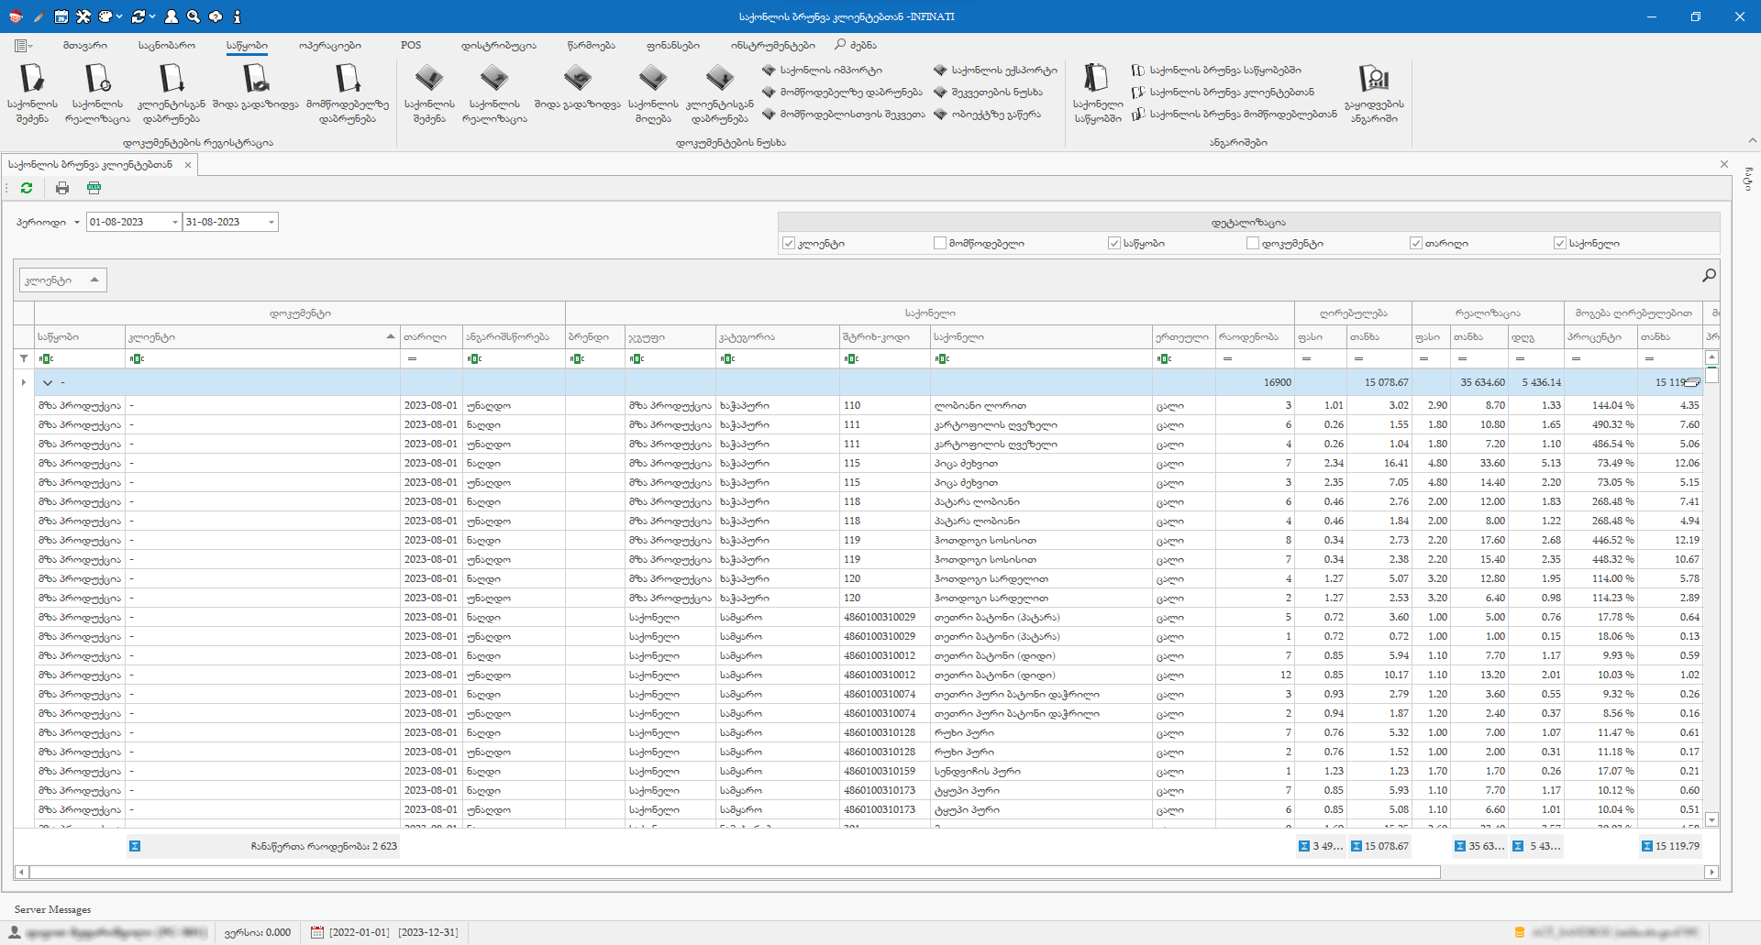Check the დოკუმენტი detail checkbox
This screenshot has height=945, width=1761.
tap(1253, 243)
